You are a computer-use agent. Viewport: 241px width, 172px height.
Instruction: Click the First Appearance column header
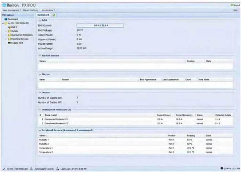[148, 80]
